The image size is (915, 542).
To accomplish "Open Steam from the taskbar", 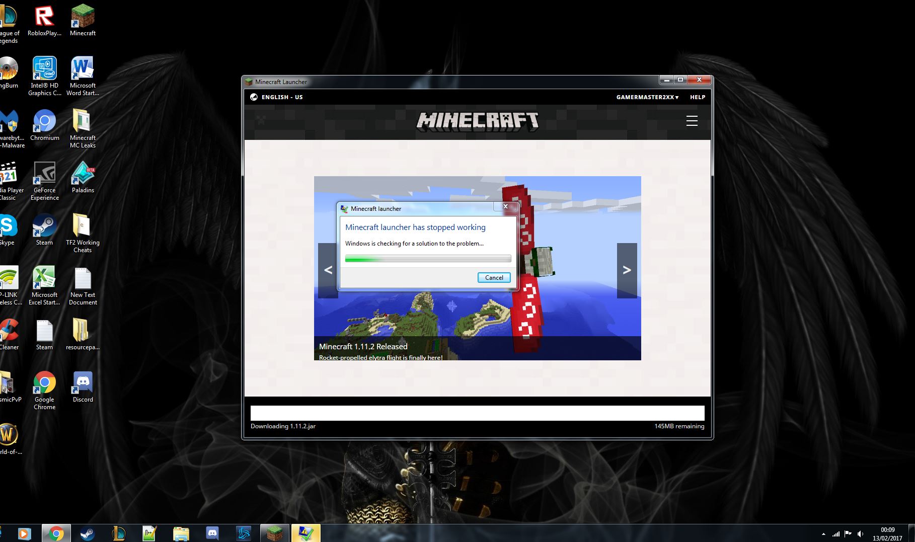I will click(x=87, y=533).
